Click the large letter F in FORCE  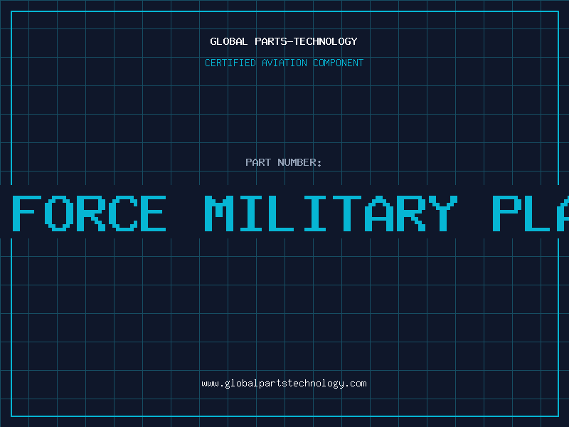point(27,213)
